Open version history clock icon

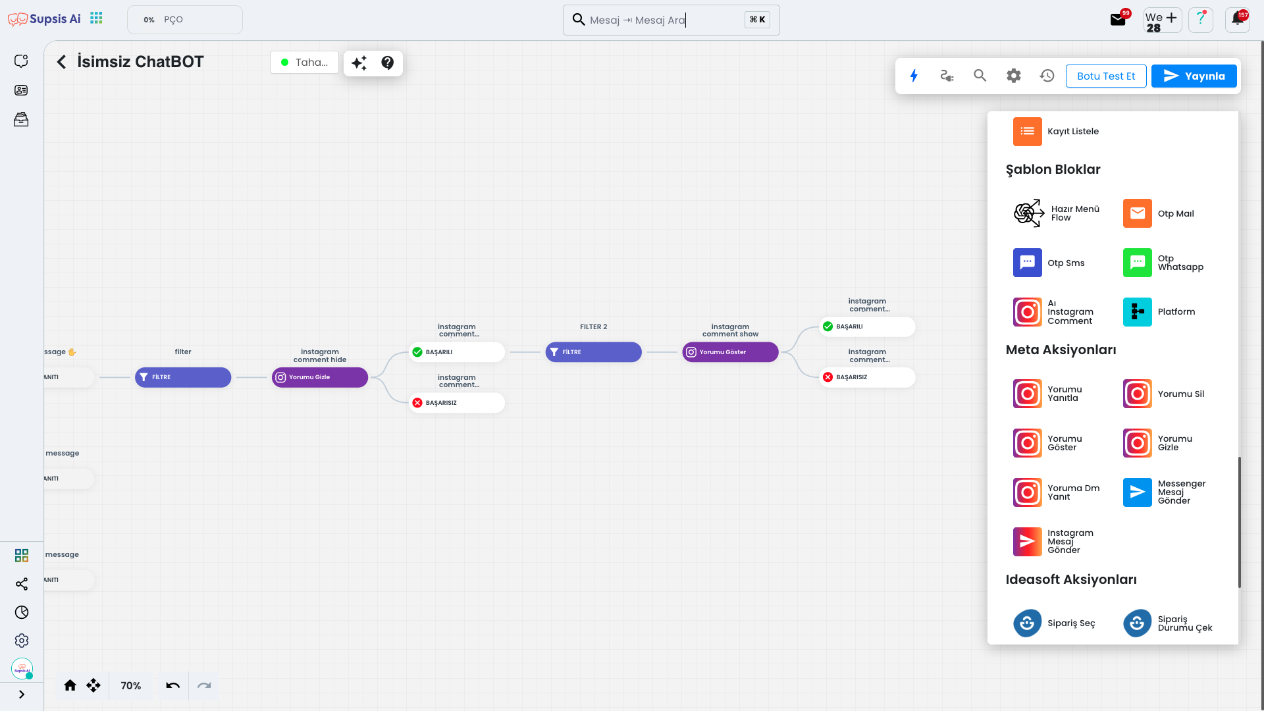click(1047, 76)
